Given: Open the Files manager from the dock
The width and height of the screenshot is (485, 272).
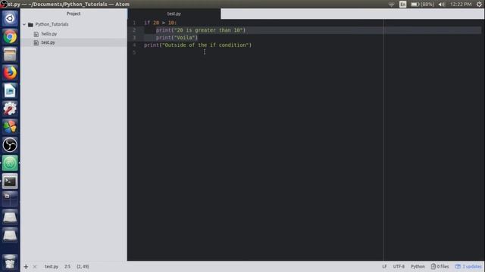Looking at the screenshot, I should pos(10,54).
